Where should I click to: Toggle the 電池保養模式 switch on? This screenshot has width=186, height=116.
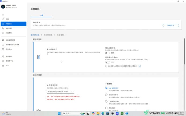(107, 53)
